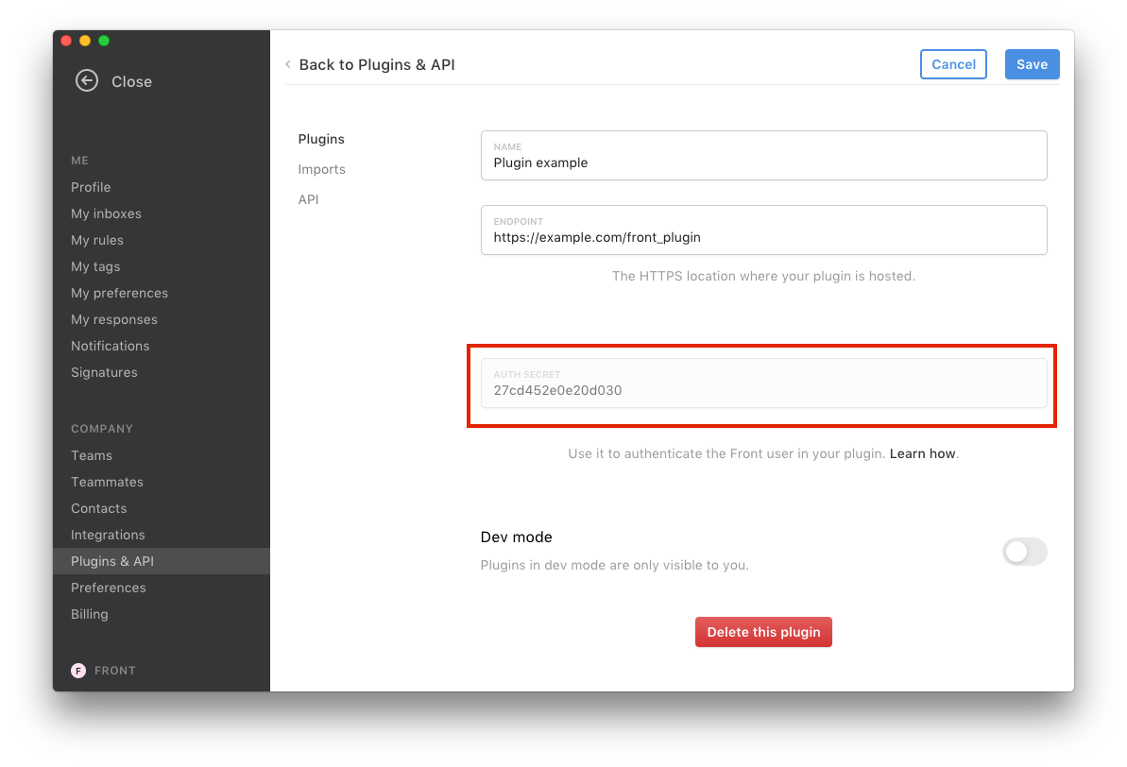Go to My rules

[x=97, y=240]
